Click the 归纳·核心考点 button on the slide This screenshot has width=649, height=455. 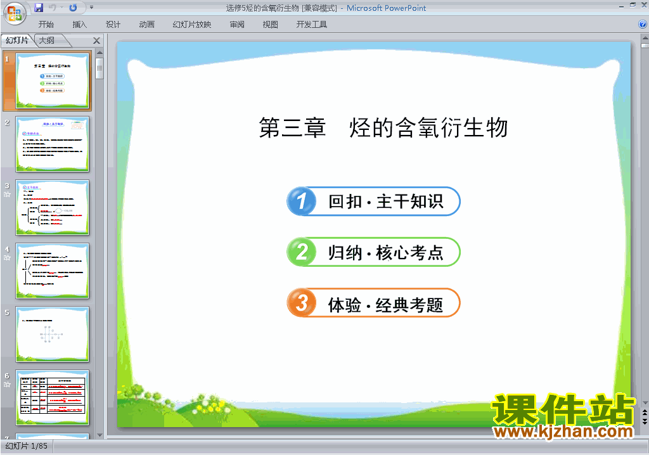tap(374, 252)
